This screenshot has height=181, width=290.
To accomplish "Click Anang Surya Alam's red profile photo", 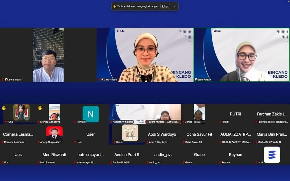I will (55, 133).
